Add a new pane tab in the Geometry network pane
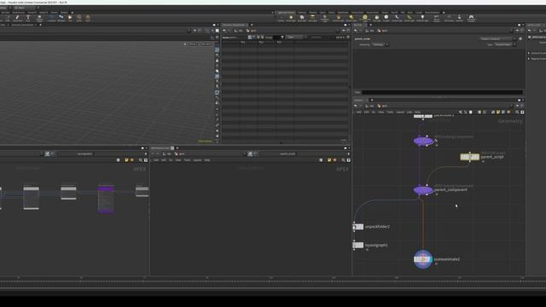This screenshot has height=307, width=546. coord(372,101)
